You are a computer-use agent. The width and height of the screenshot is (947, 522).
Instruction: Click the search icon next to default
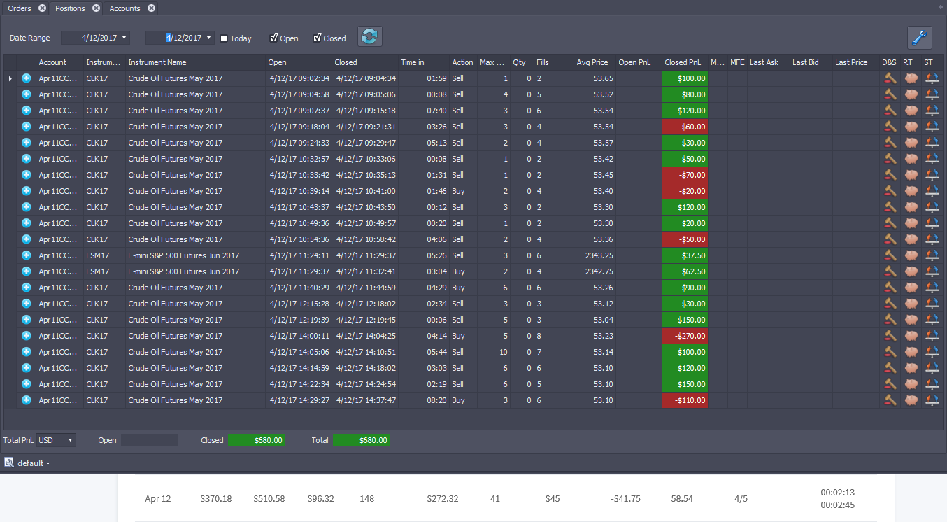[9, 463]
